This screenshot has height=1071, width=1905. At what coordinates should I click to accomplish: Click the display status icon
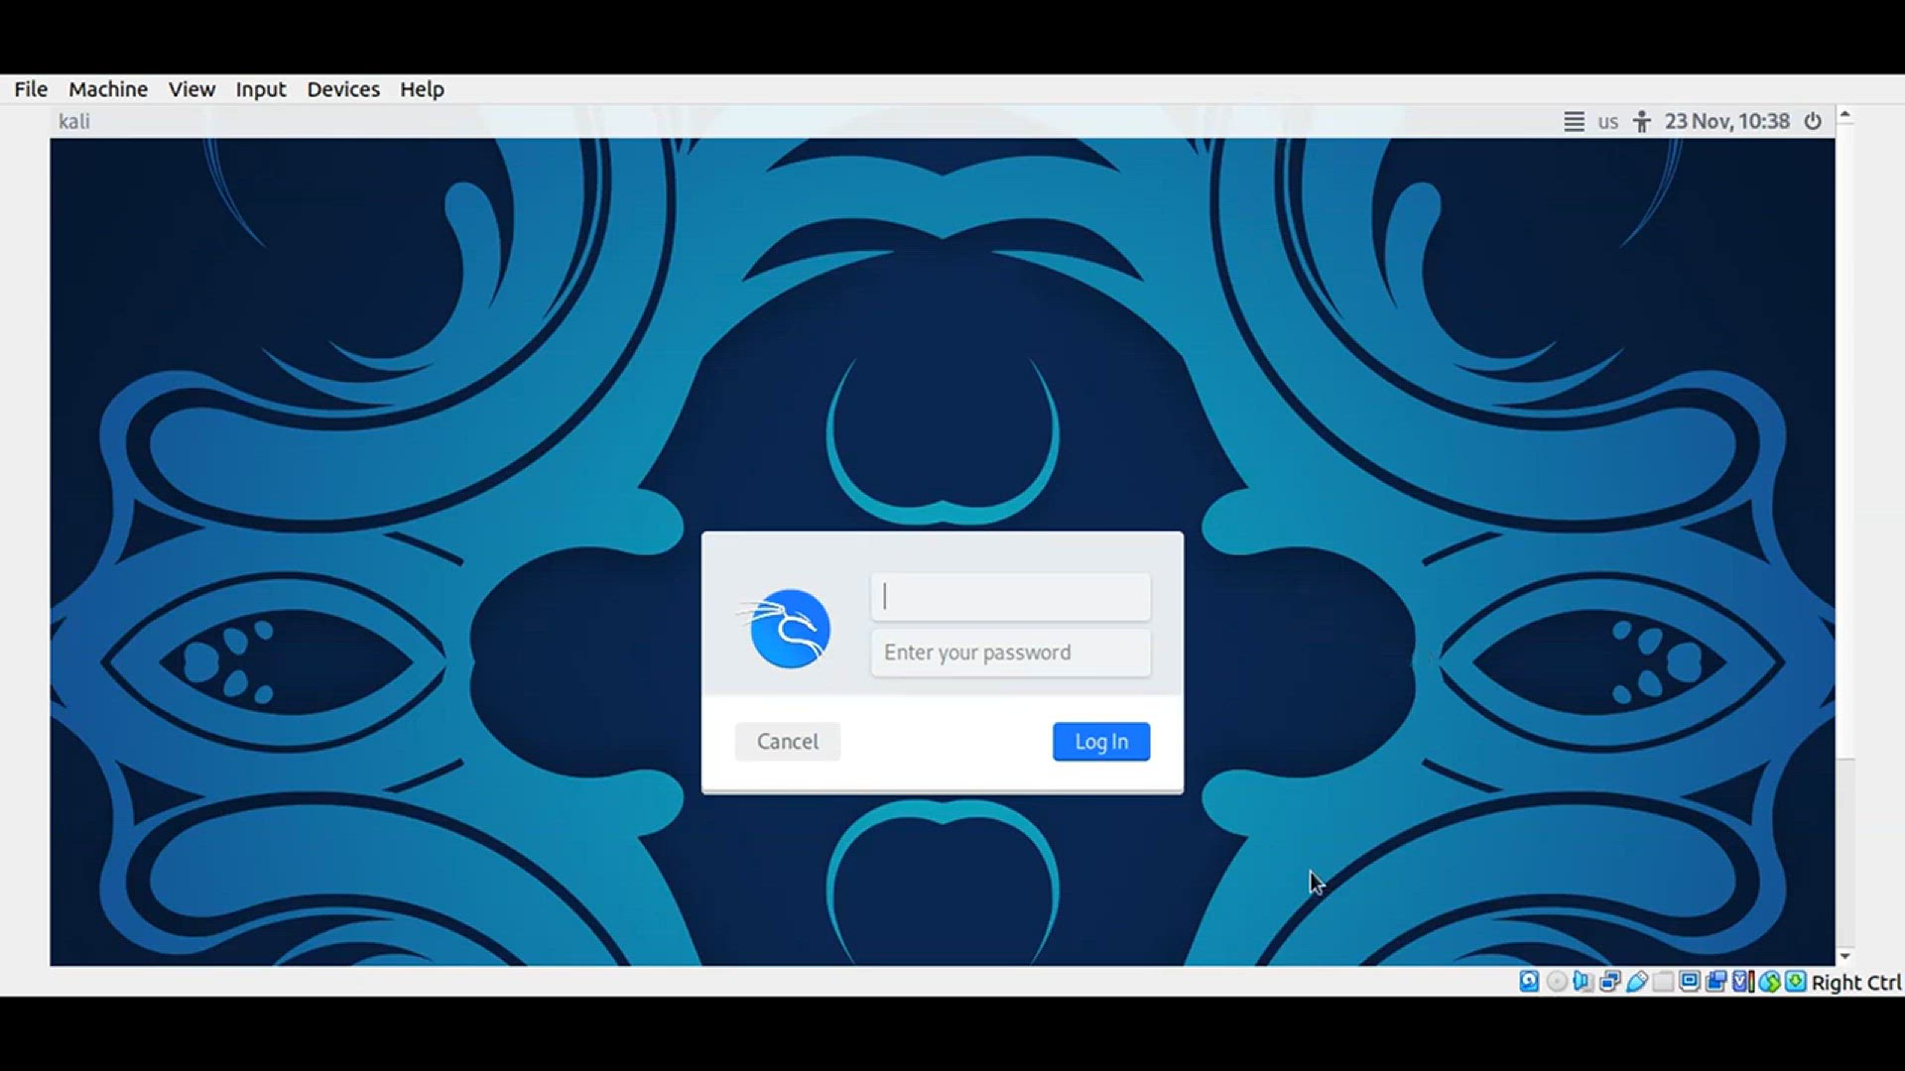(x=1690, y=982)
